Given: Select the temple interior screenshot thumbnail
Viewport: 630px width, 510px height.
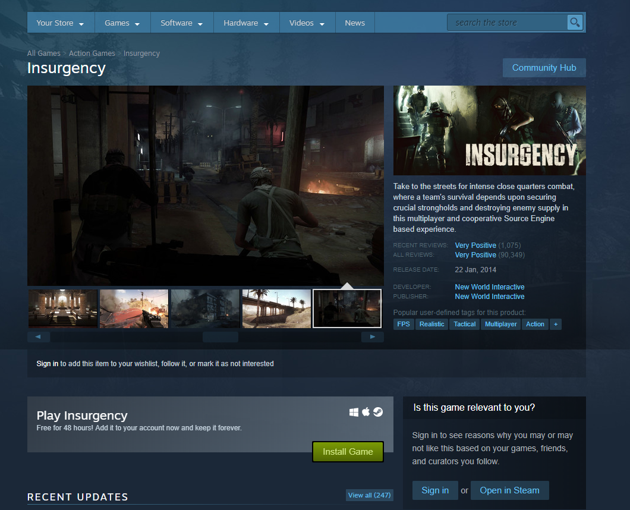Looking at the screenshot, I should point(62,308).
